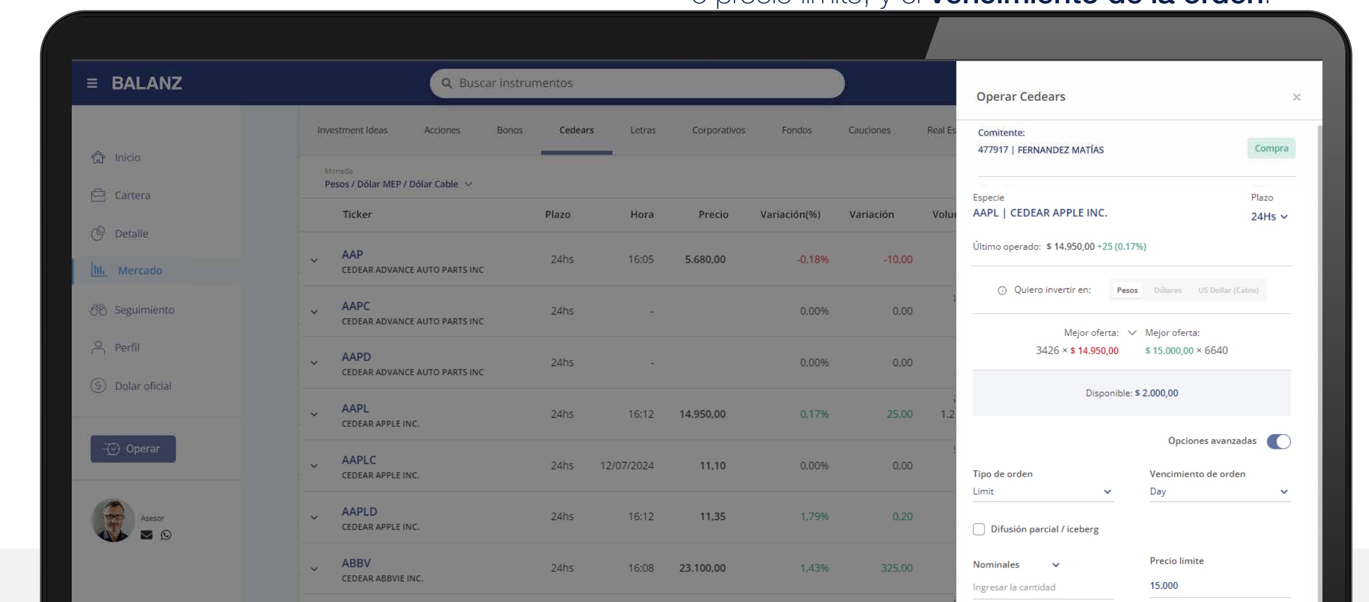The height and width of the screenshot is (602, 1369).
Task: Open the Nominales dropdown
Action: click(1017, 565)
